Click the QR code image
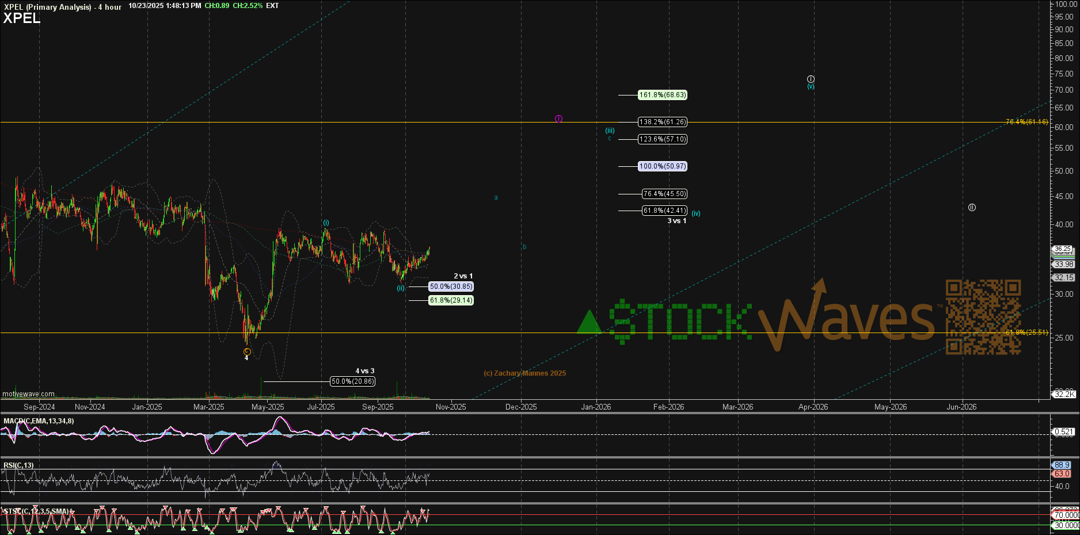 pos(983,317)
